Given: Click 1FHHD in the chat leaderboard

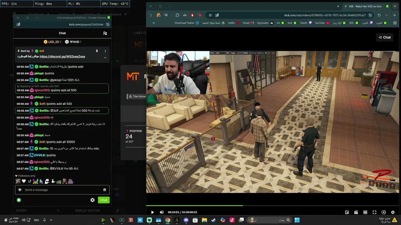Looking at the screenshot, I should tap(73, 42).
